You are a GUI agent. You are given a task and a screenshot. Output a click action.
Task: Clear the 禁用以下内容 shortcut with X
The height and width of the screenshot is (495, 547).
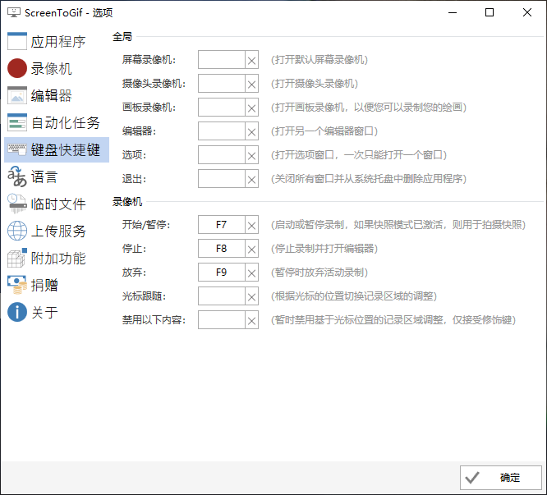pos(251,320)
